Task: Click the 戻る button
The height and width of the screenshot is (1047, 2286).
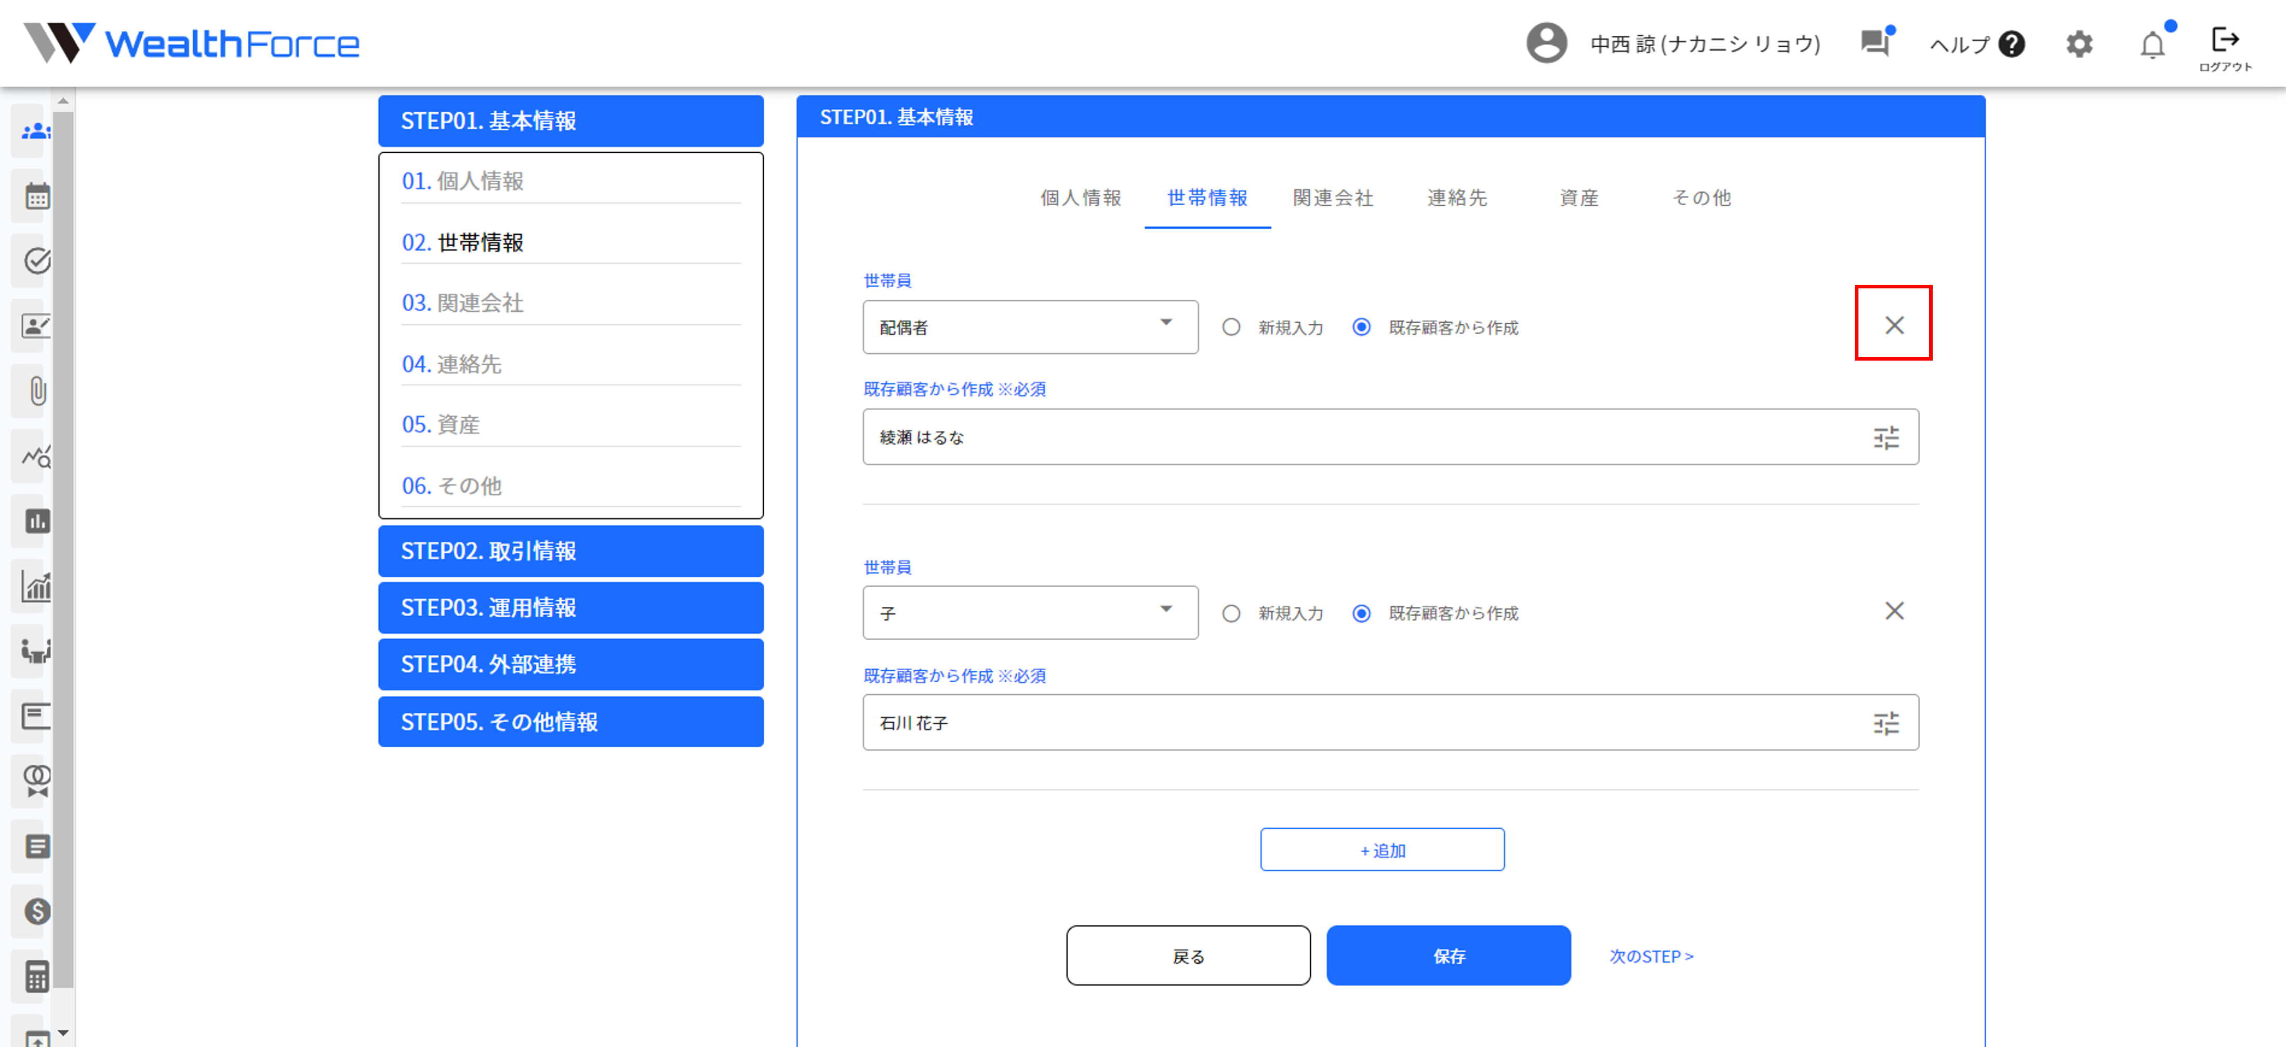Action: point(1188,956)
